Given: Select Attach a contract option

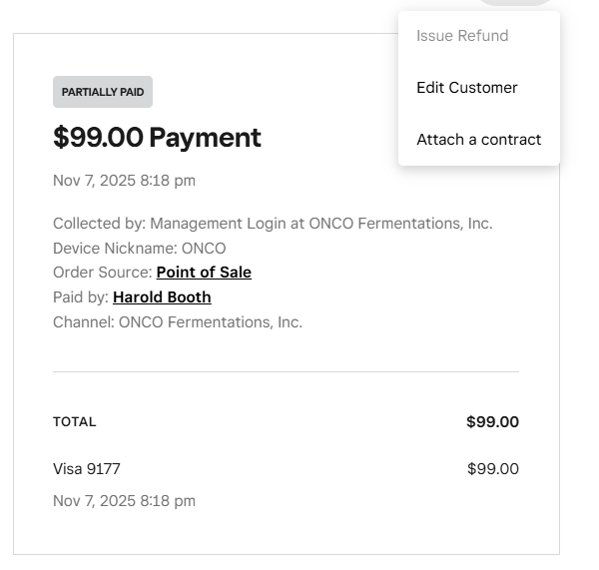Looking at the screenshot, I should coord(479,140).
